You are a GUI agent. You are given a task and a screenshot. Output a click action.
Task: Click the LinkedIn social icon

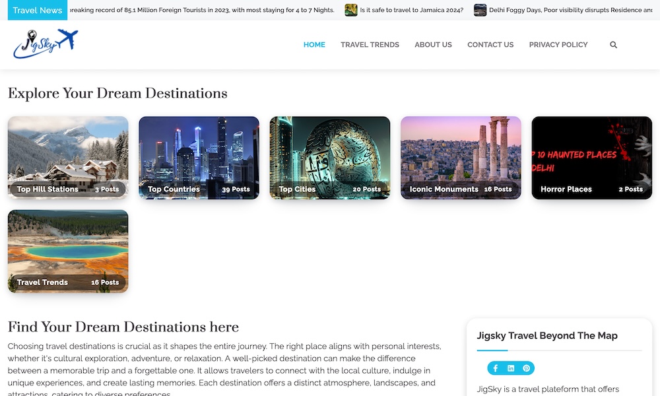point(511,368)
